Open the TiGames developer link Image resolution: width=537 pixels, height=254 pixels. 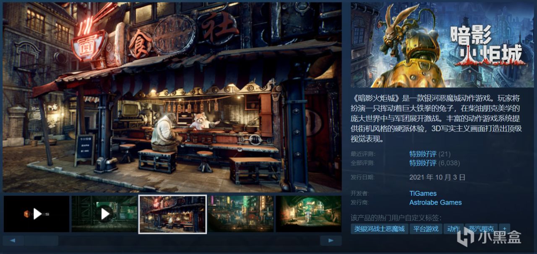tap(423, 193)
